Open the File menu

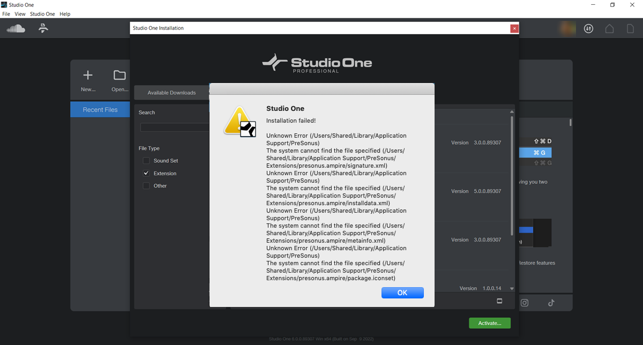point(6,14)
